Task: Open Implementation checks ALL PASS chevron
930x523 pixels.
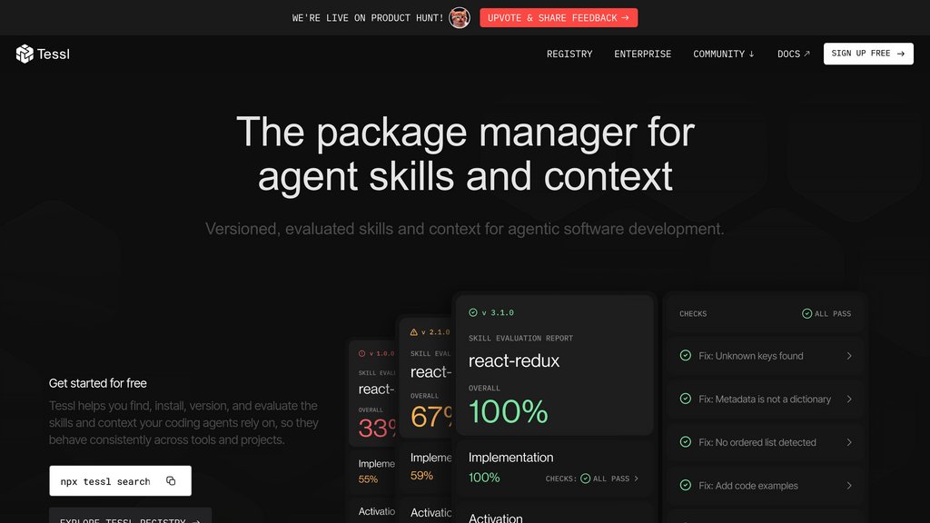Action: tap(636, 479)
